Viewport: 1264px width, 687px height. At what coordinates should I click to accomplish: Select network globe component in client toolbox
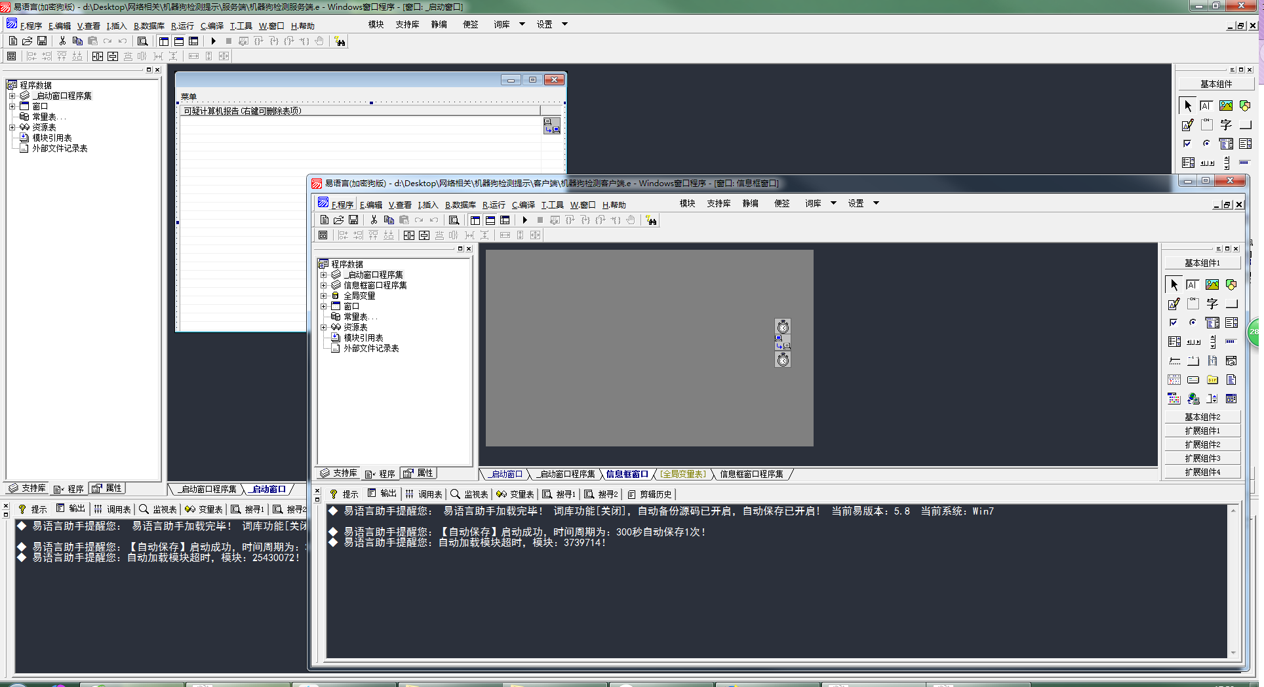point(1193,399)
